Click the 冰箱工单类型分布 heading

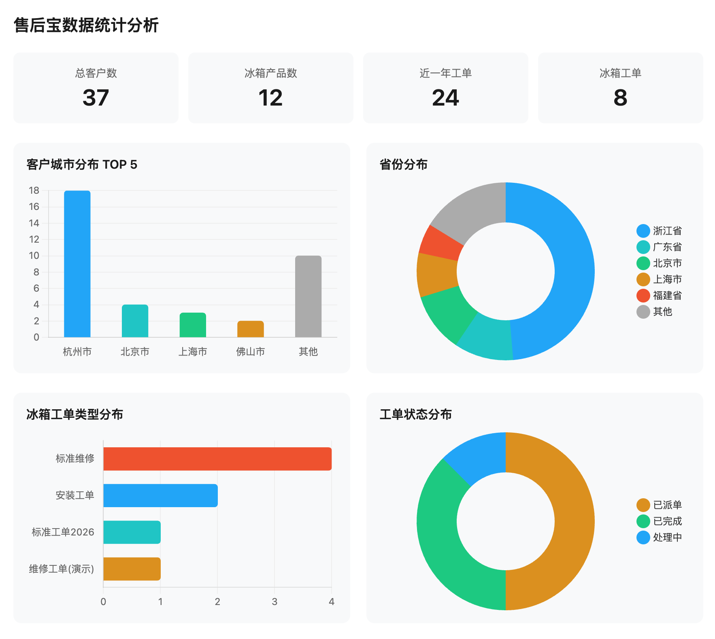(x=75, y=415)
